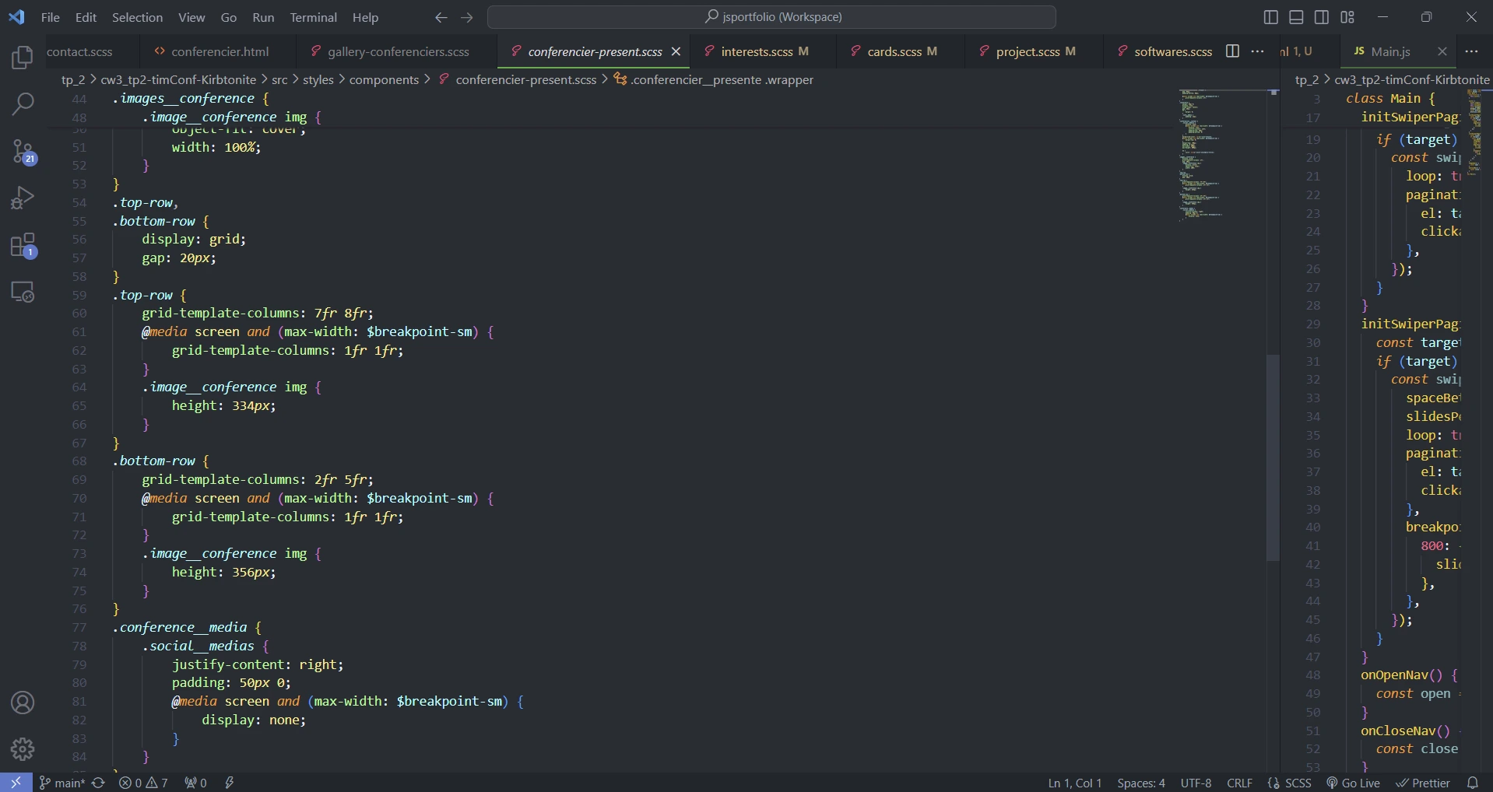Open more actions for right editor group
1493x792 pixels.
click(x=1471, y=51)
